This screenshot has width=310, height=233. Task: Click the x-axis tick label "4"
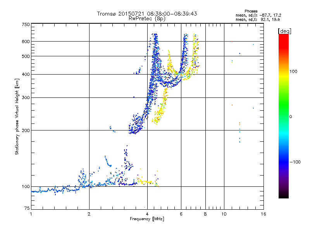click(x=147, y=214)
